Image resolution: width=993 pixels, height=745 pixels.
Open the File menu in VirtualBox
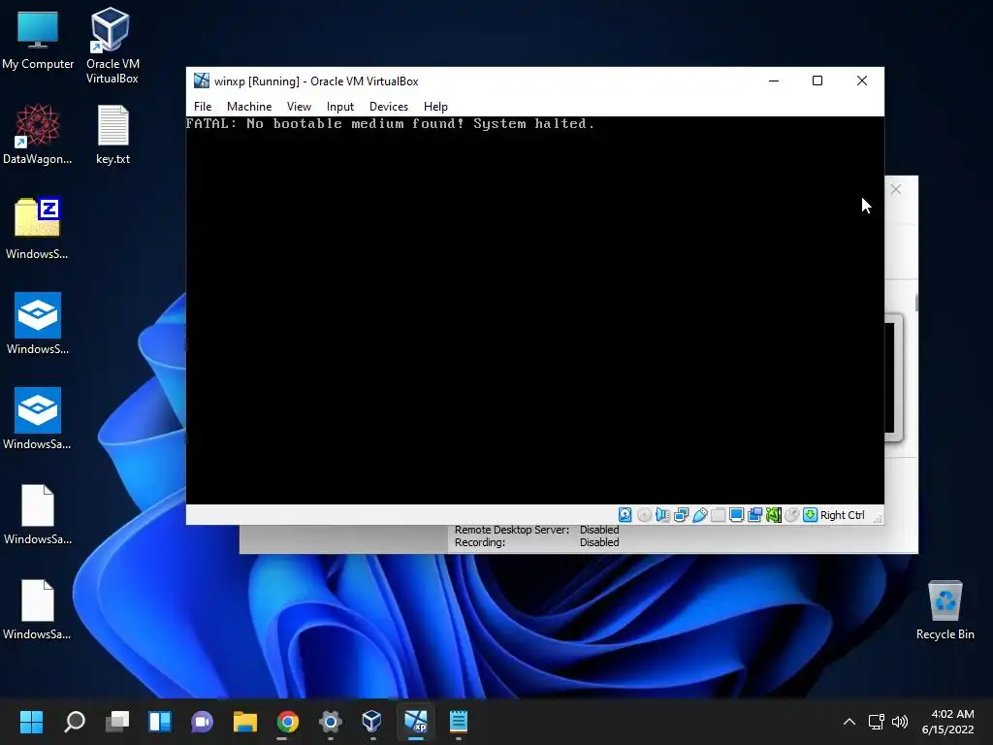pyautogui.click(x=203, y=107)
